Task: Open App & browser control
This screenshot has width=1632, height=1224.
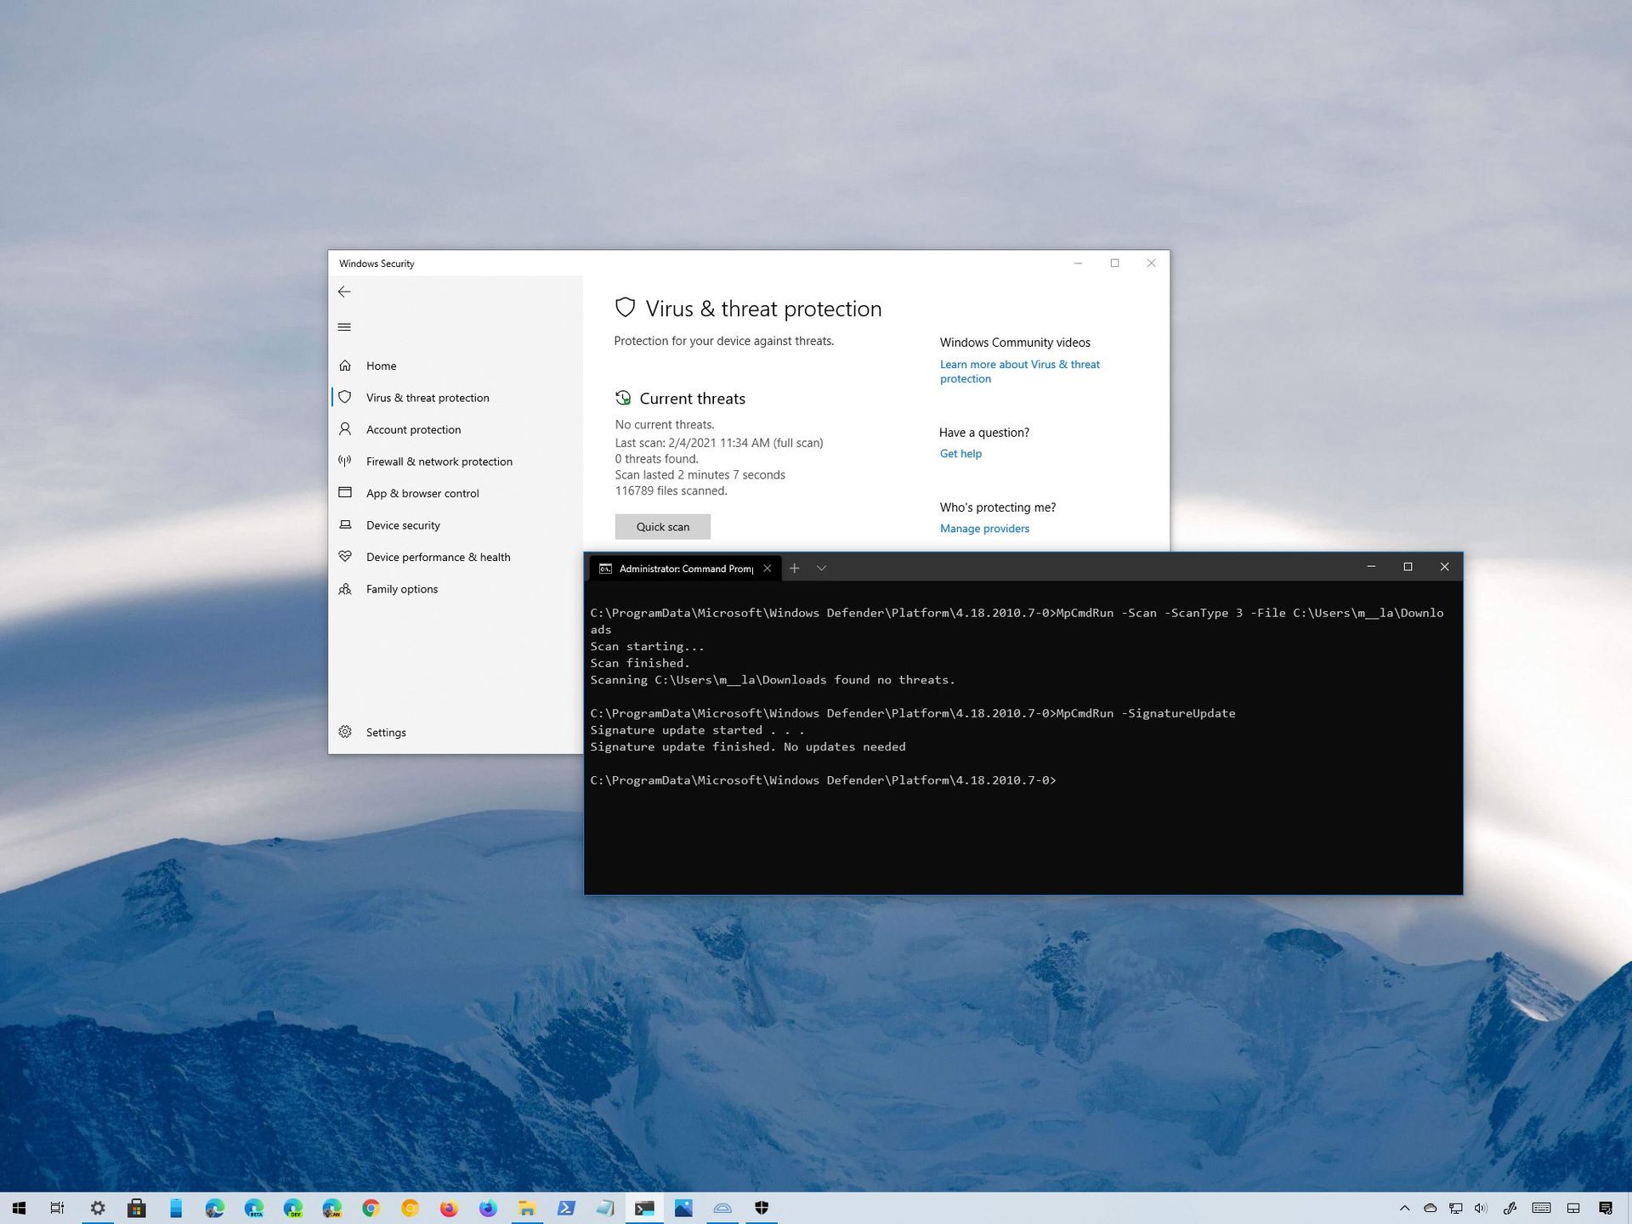Action: click(x=422, y=493)
